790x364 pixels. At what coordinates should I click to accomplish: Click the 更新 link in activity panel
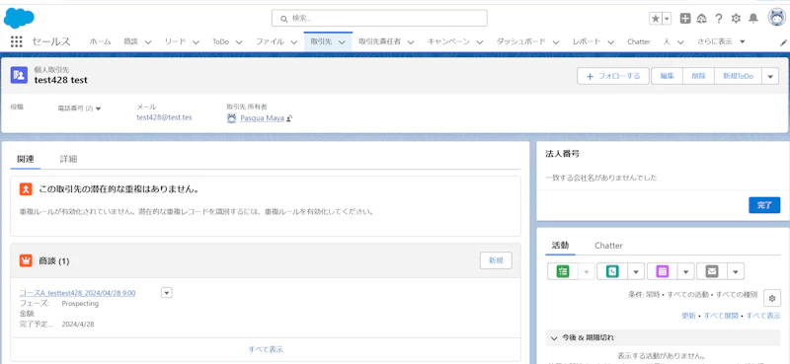(688, 316)
